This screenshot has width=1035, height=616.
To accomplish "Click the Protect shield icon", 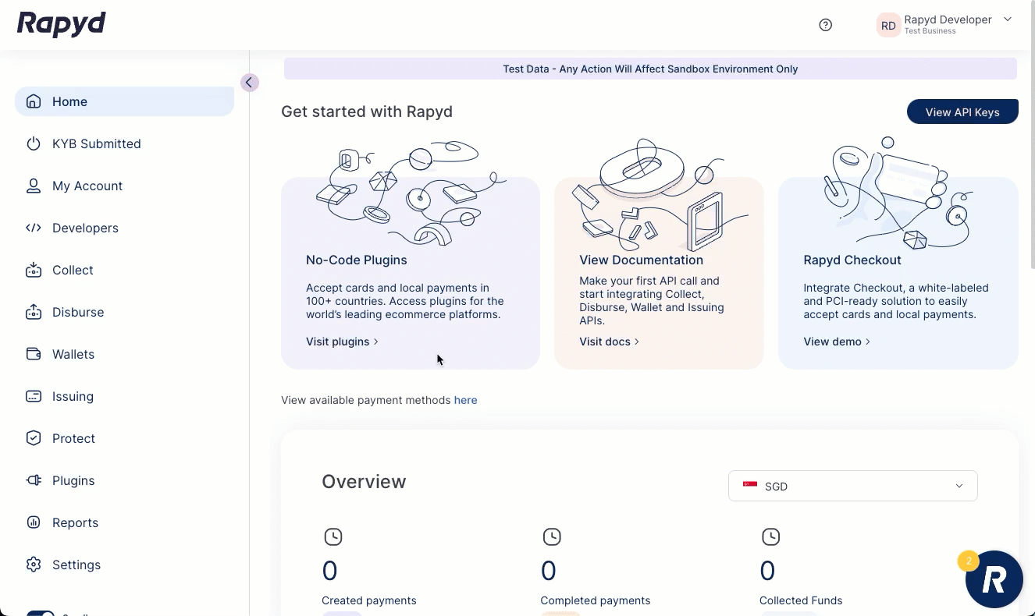I will tap(34, 438).
